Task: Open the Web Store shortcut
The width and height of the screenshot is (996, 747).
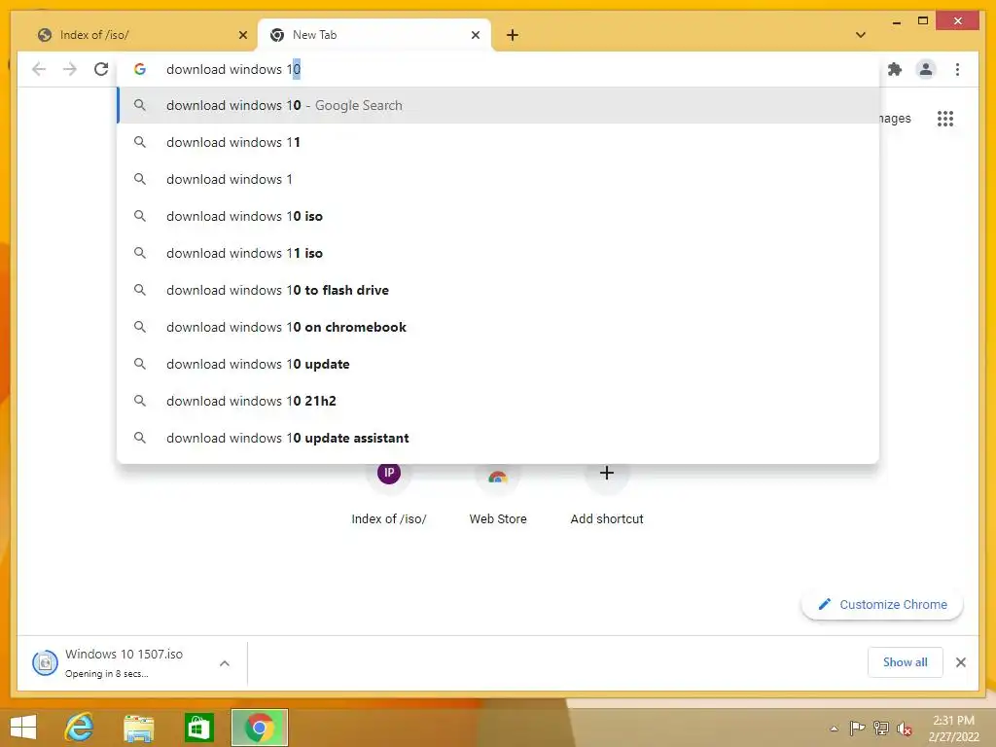Action: click(498, 494)
